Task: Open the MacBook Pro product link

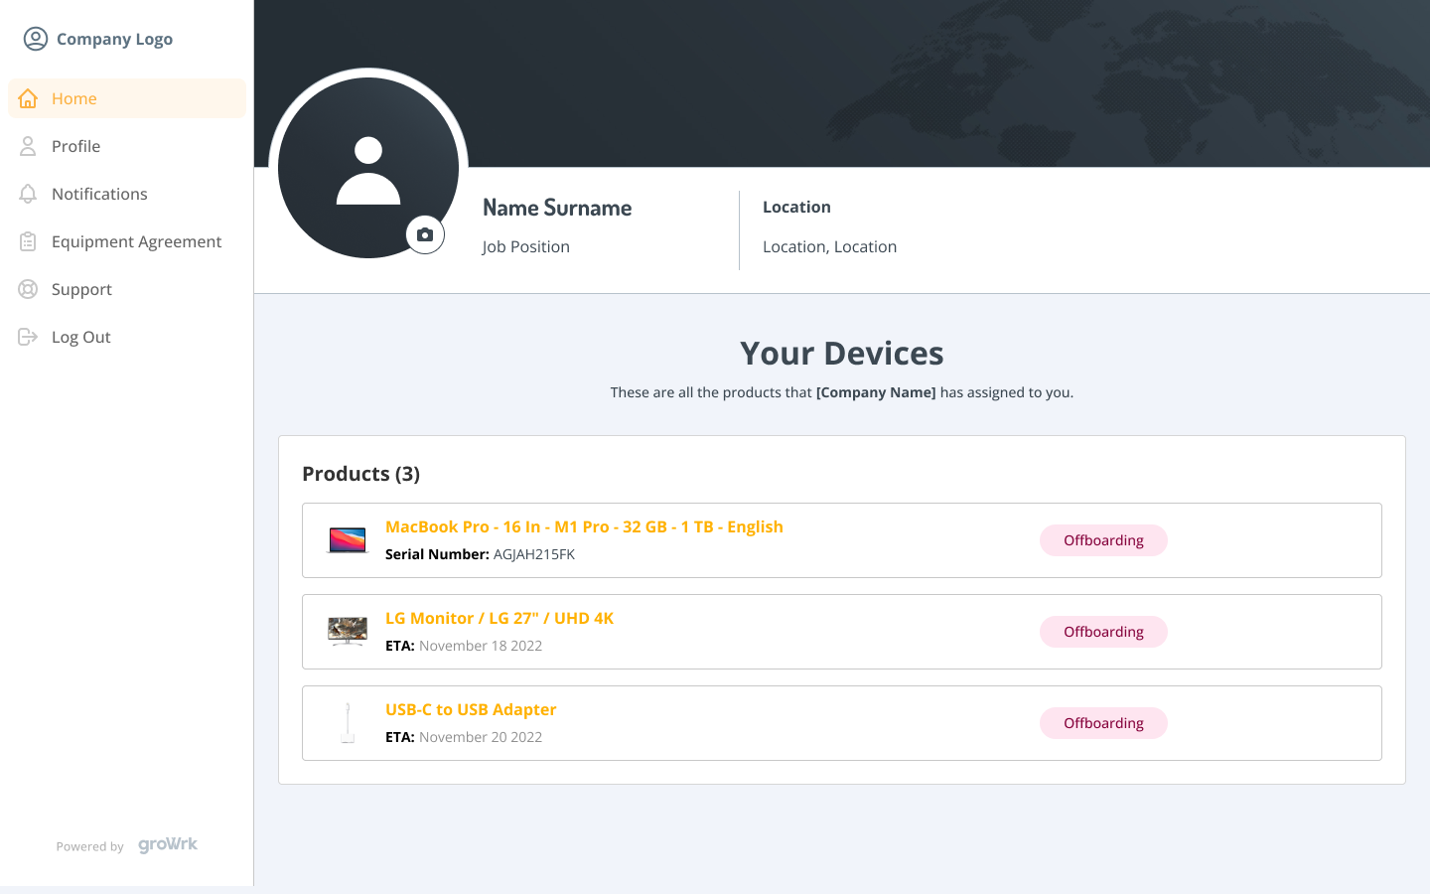Action: 584,526
